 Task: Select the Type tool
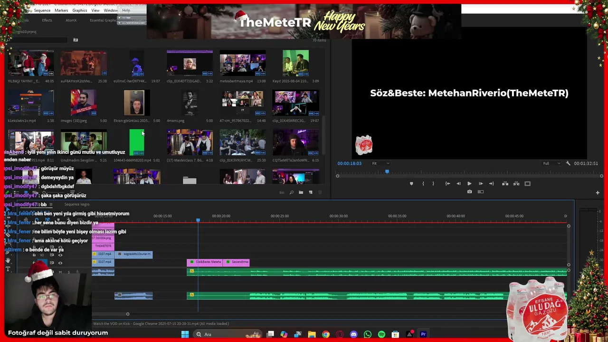[8, 269]
